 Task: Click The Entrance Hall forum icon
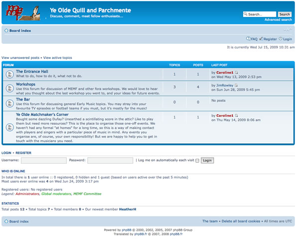(x=10, y=74)
